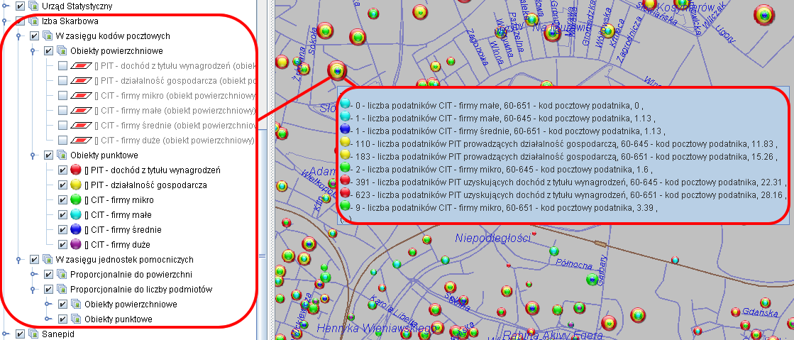Click the yellow PIT działalność gospodarcza icon
Screen dimensions: 794x340
(77, 185)
